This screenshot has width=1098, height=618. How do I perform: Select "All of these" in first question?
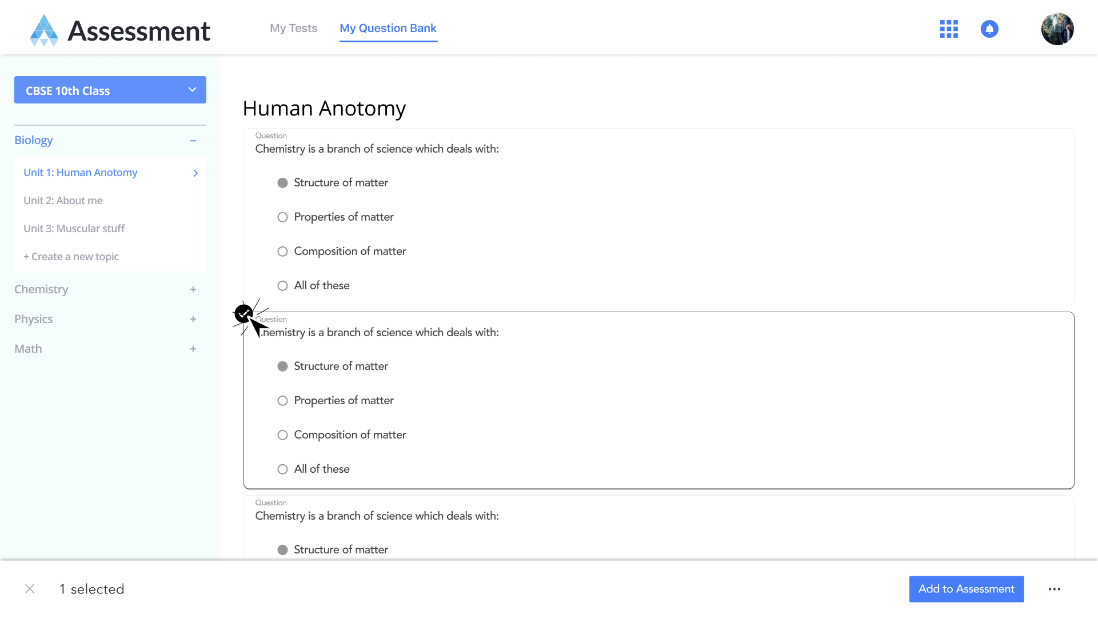282,286
